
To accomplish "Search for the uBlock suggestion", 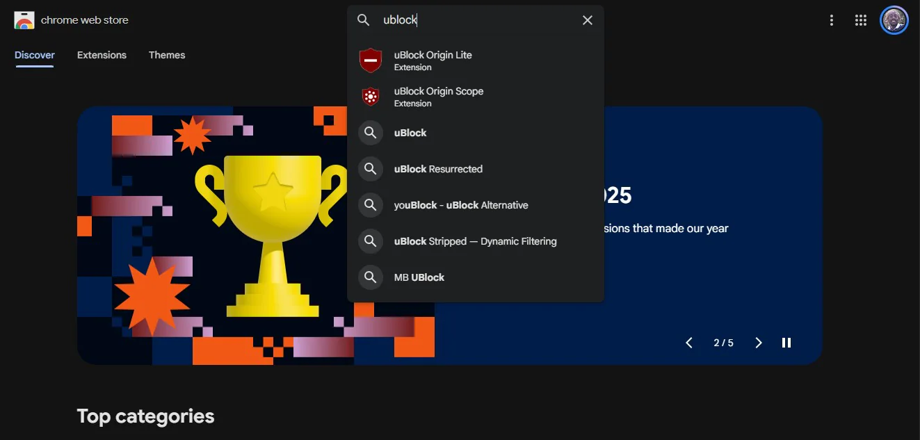I will coord(476,133).
